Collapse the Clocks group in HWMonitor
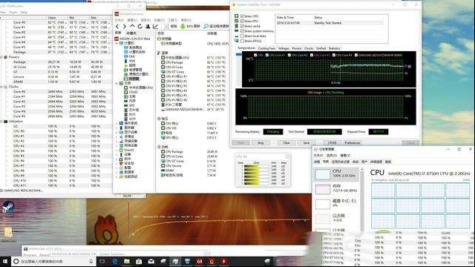This screenshot has width=475, height=267. [x=1, y=87]
